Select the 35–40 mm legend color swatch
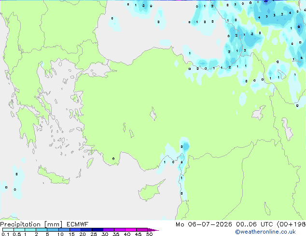The image size is (306, 236). pyautogui.click(x=119, y=230)
